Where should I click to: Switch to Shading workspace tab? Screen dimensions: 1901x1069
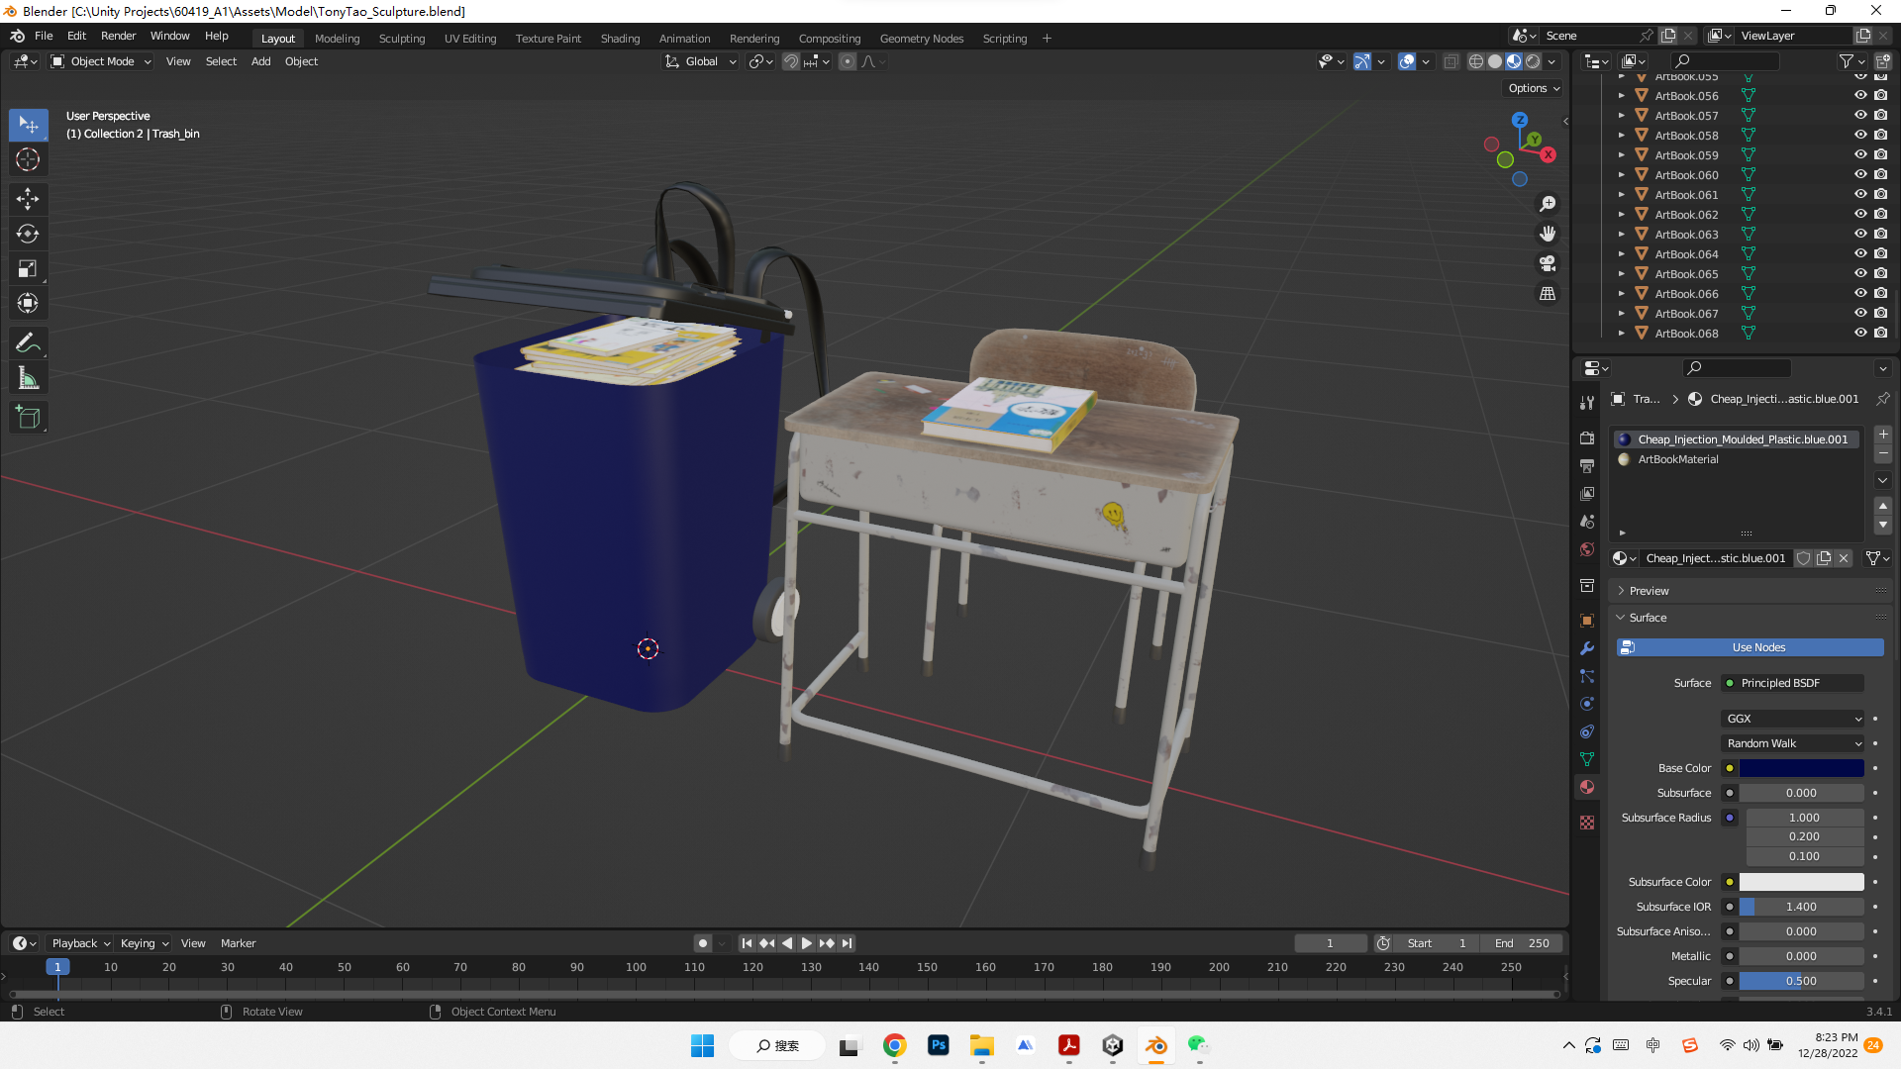[x=620, y=39]
